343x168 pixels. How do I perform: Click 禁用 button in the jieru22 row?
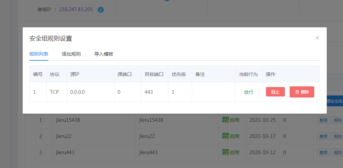pos(323,136)
